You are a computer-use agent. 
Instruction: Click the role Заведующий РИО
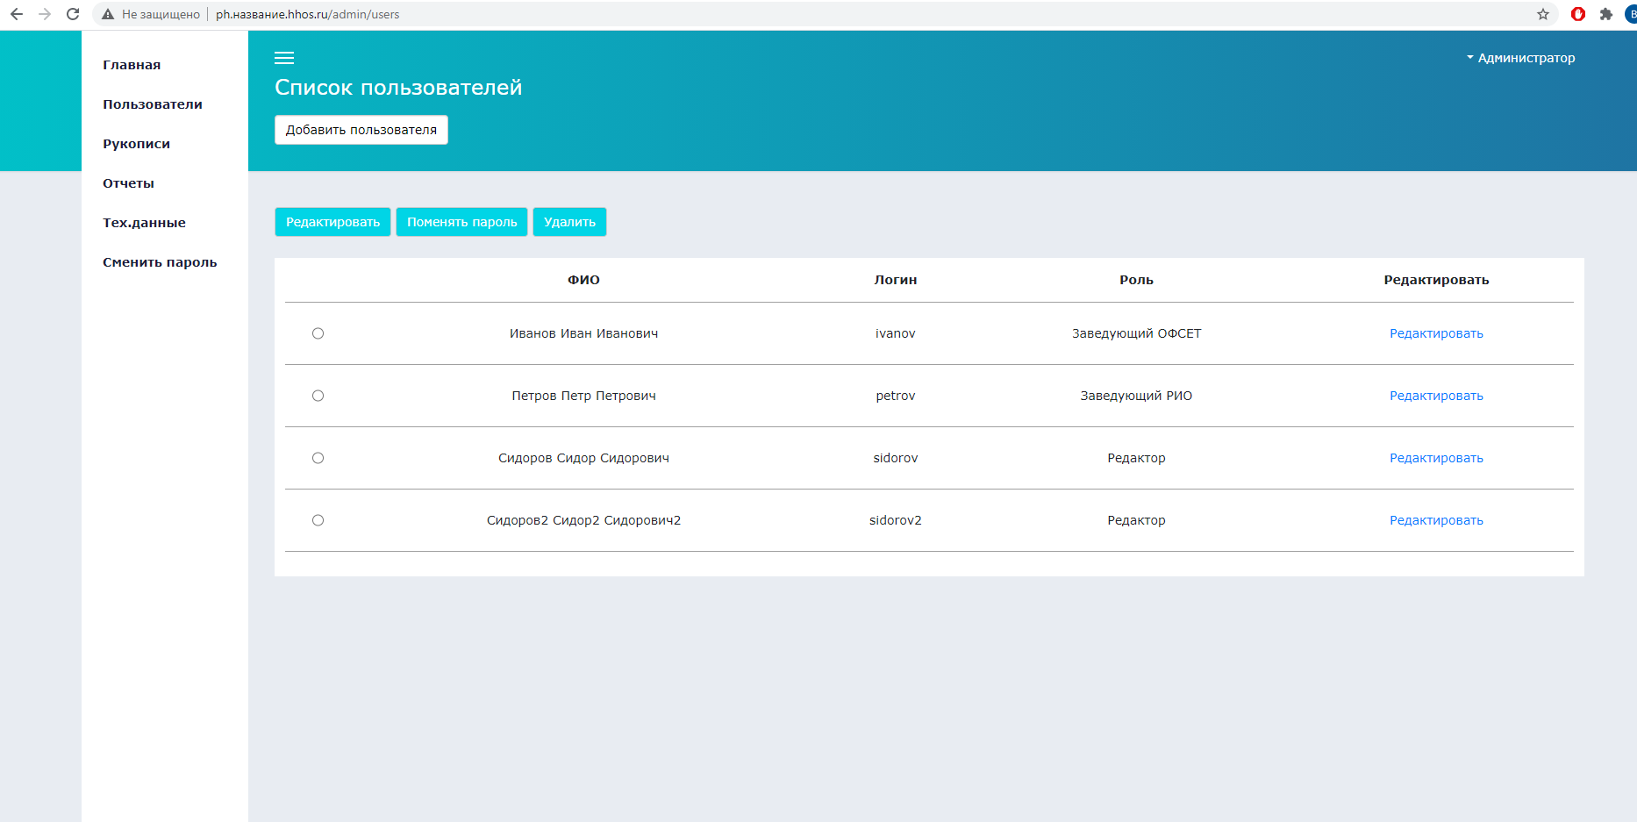click(x=1136, y=396)
